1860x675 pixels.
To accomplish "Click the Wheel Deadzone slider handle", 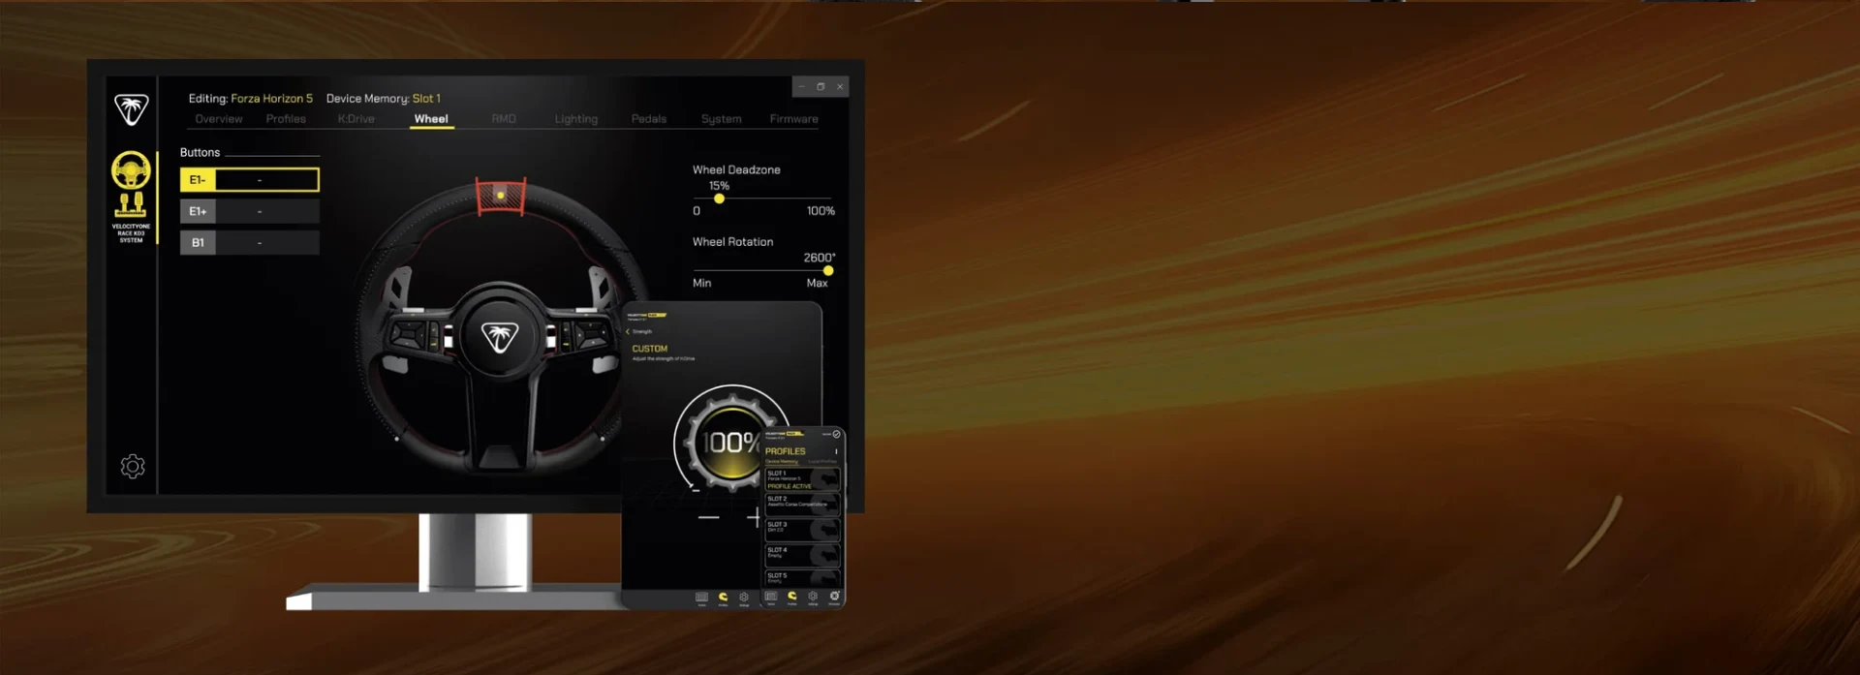I will click(x=719, y=199).
